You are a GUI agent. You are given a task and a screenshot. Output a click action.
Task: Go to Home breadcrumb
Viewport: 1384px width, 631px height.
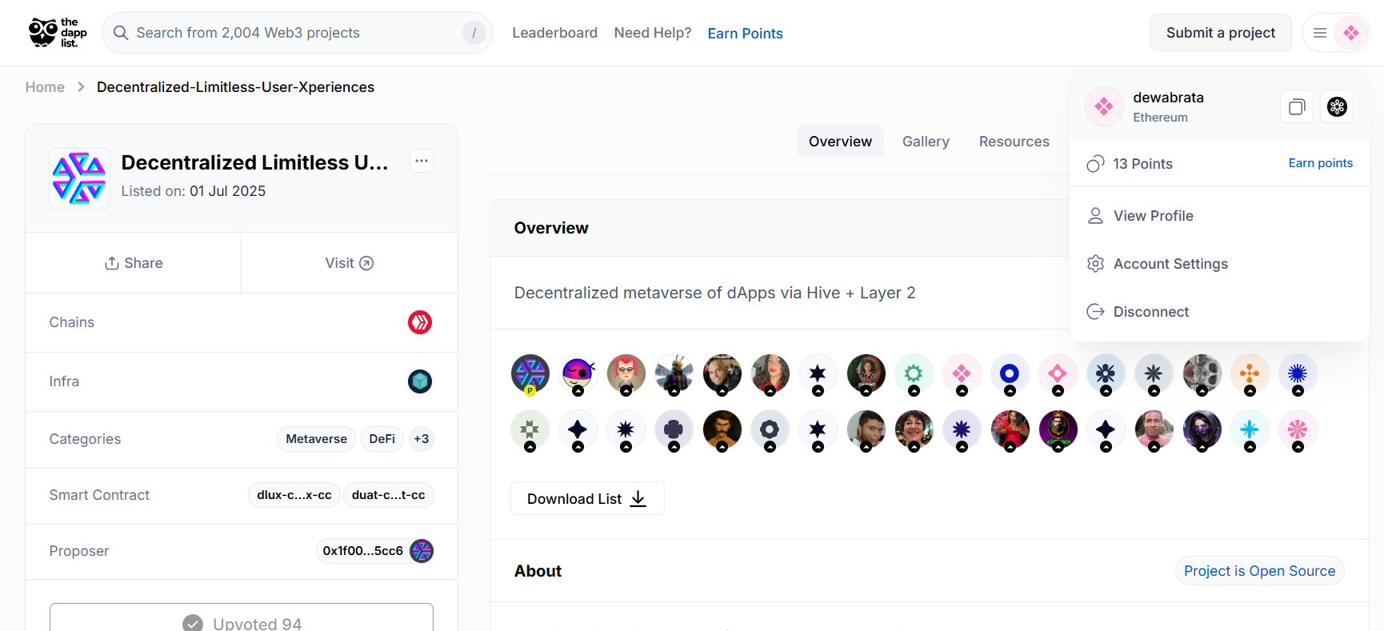point(45,87)
